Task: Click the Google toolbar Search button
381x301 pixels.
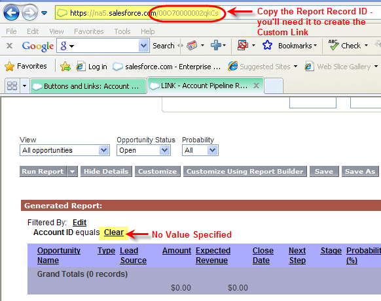Action: point(164,46)
